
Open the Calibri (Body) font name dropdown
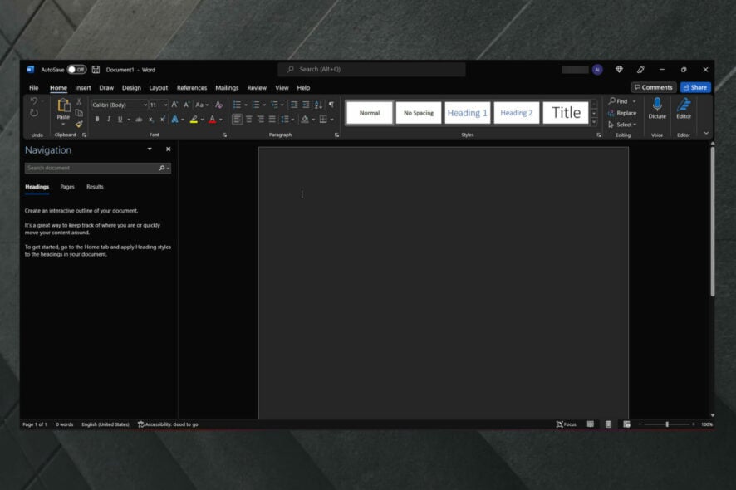pos(145,105)
